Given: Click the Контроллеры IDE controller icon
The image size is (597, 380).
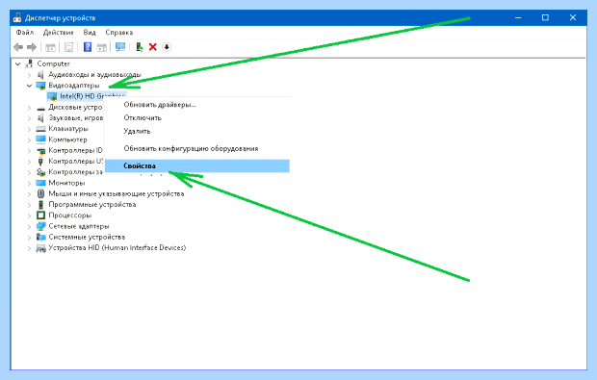Looking at the screenshot, I should [x=40, y=151].
